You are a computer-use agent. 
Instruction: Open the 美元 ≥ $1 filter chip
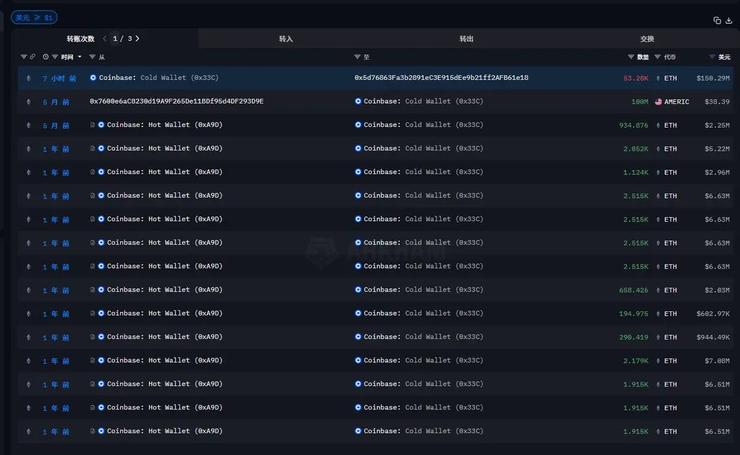tap(34, 17)
